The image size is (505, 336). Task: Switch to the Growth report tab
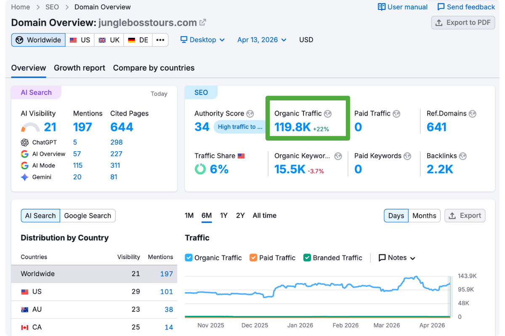[x=80, y=68]
